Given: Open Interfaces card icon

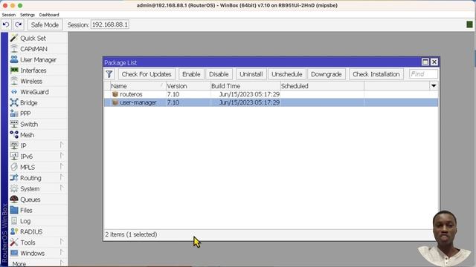Looking at the screenshot, I should (14, 70).
